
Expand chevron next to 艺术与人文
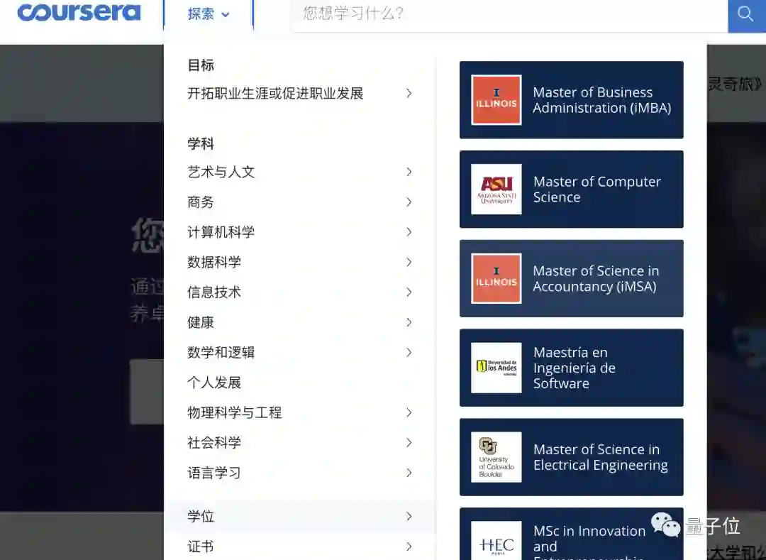409,172
